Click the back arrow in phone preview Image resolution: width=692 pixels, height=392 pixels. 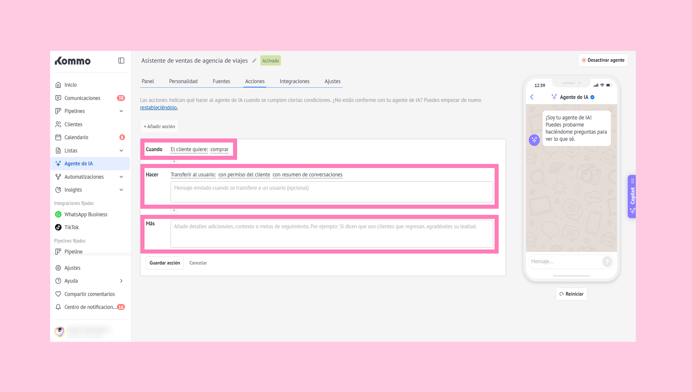532,97
